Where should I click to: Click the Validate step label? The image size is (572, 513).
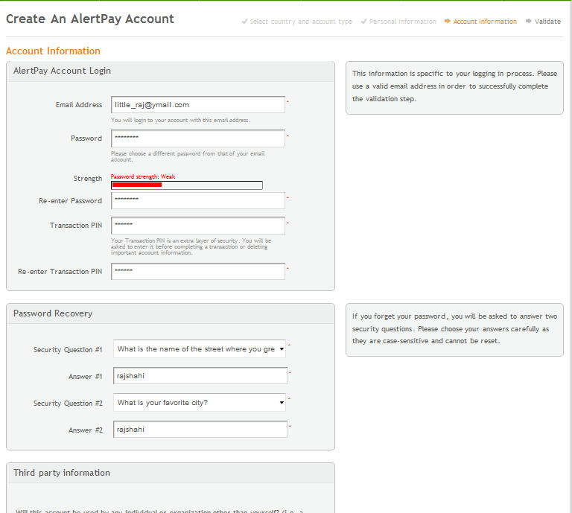(547, 22)
